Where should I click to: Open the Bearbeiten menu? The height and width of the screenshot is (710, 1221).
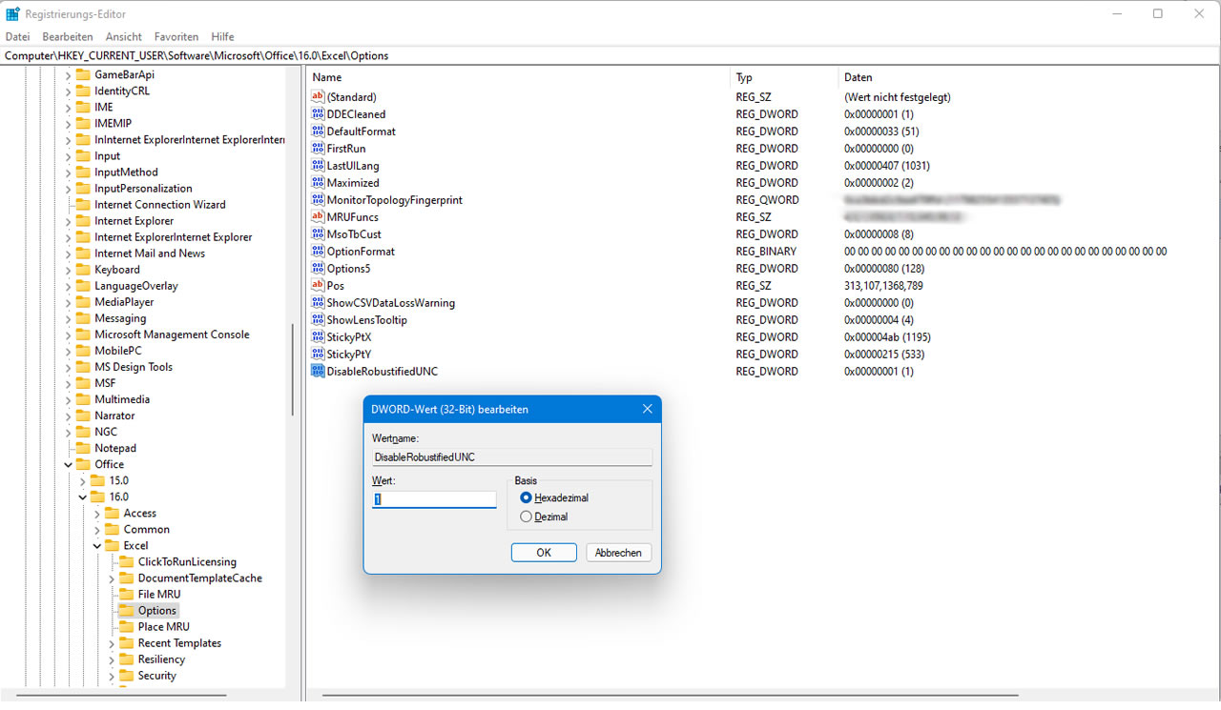[68, 36]
